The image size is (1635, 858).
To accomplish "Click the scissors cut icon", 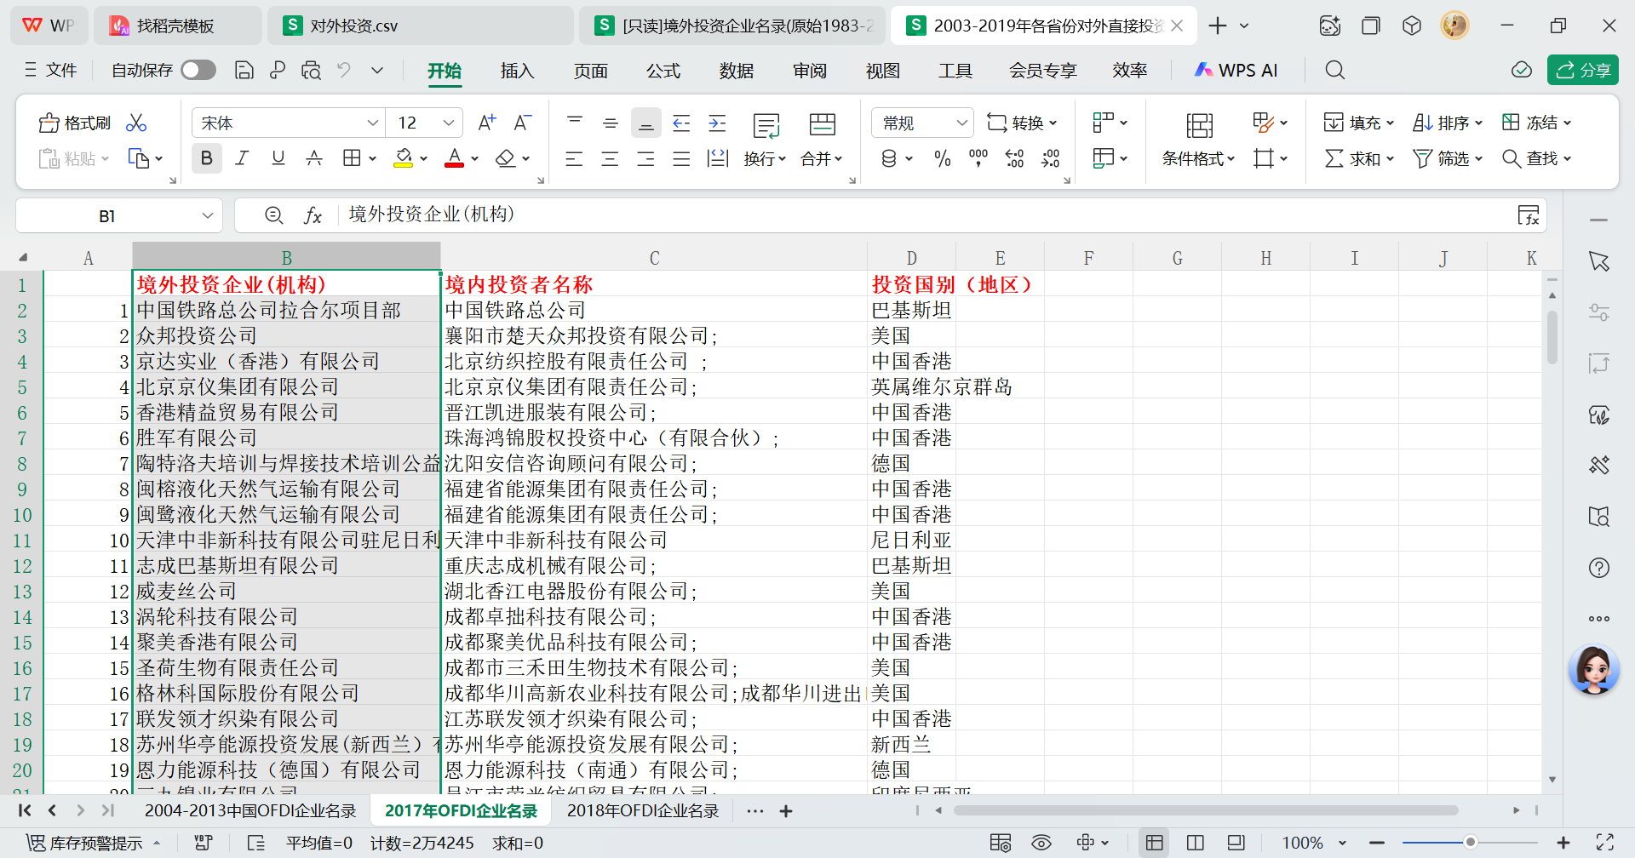I will [x=136, y=123].
